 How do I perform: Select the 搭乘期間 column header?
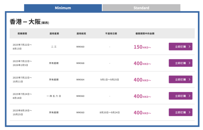(x=22, y=34)
